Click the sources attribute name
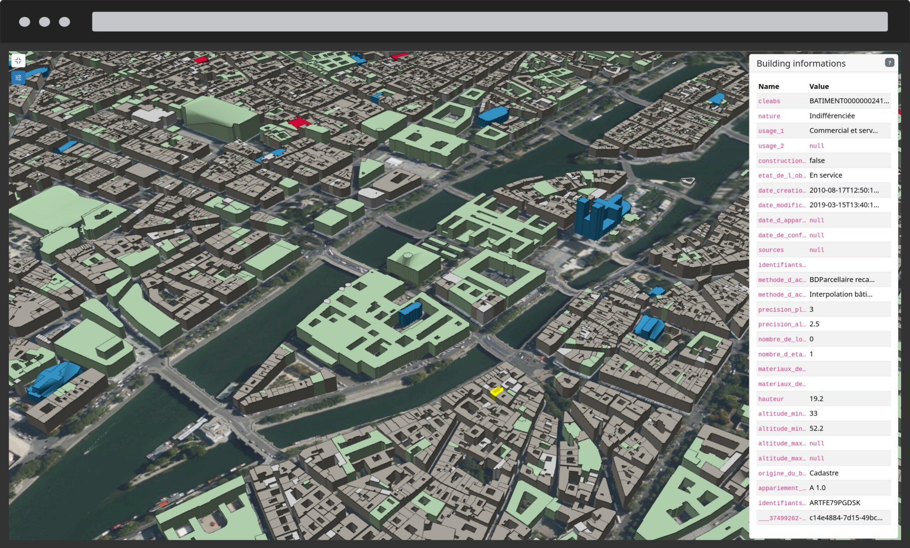The image size is (910, 548). [x=771, y=250]
